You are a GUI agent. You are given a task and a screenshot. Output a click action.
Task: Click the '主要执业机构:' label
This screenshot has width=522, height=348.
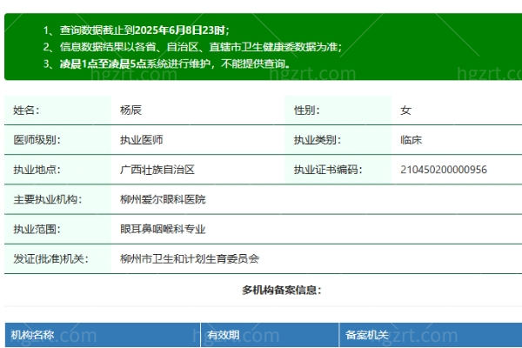[x=48, y=199]
